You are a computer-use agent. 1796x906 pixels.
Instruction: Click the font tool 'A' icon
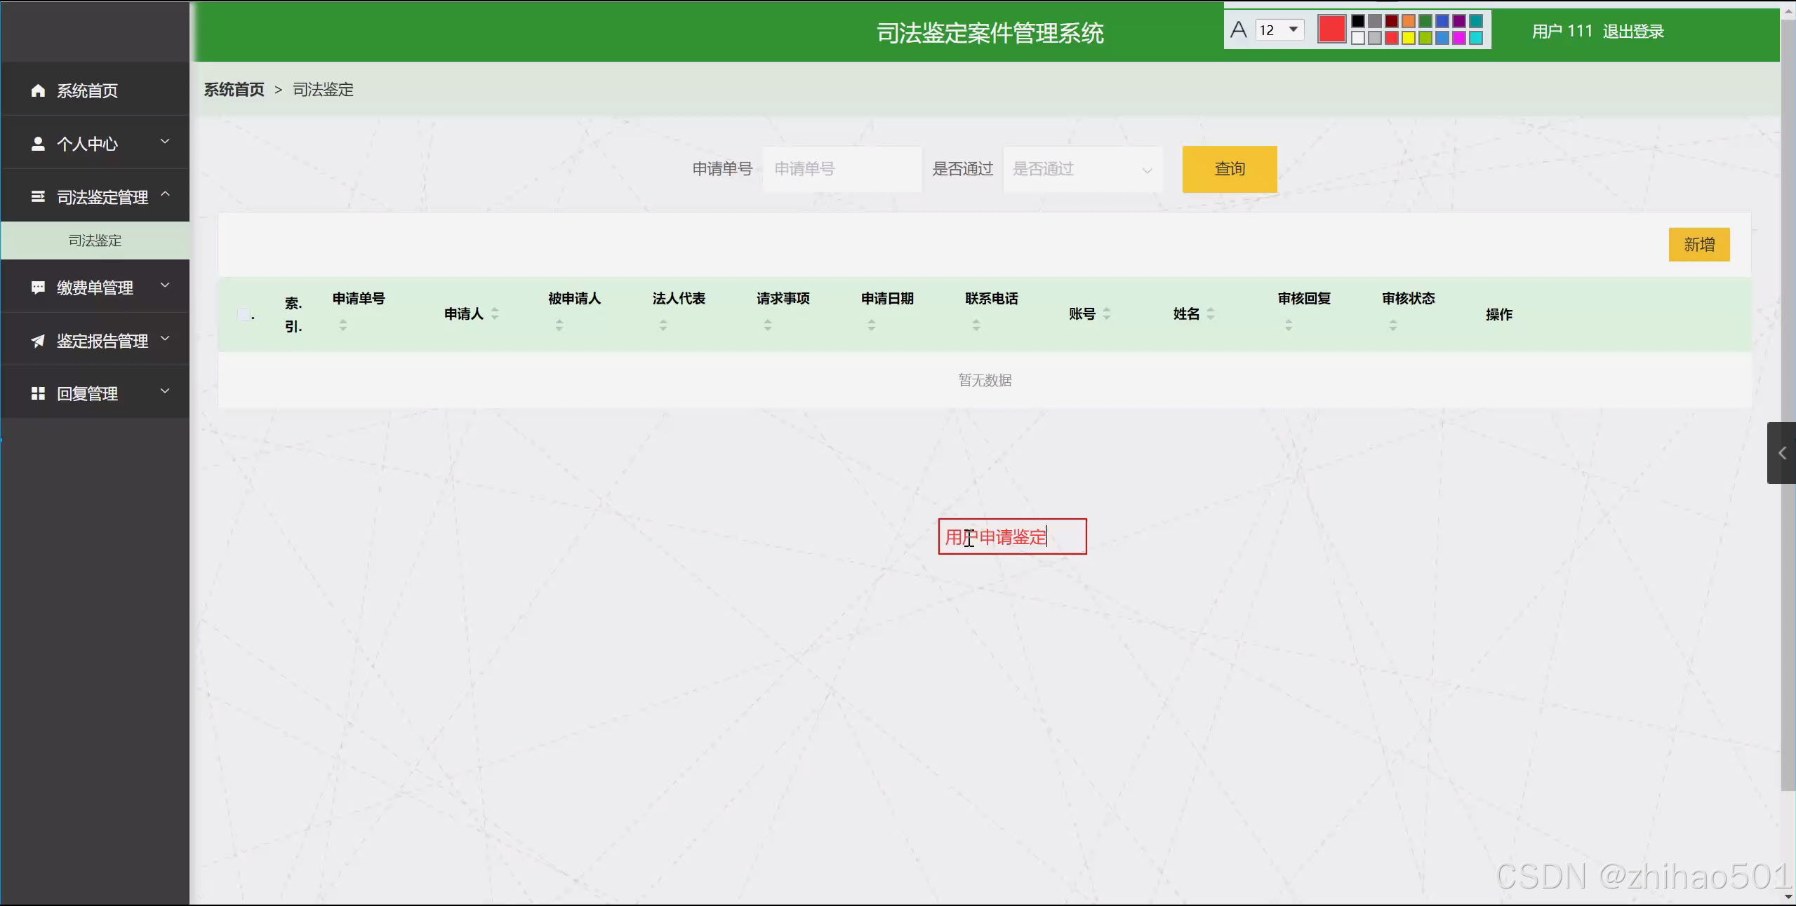[x=1239, y=29]
